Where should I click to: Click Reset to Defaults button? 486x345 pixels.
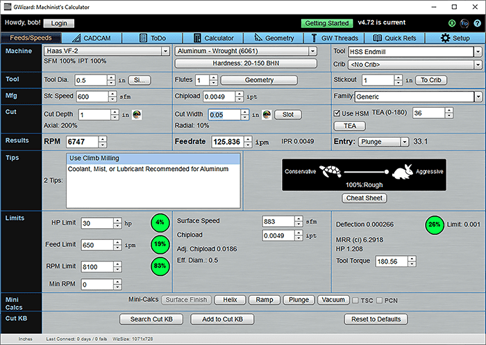pos(376,319)
